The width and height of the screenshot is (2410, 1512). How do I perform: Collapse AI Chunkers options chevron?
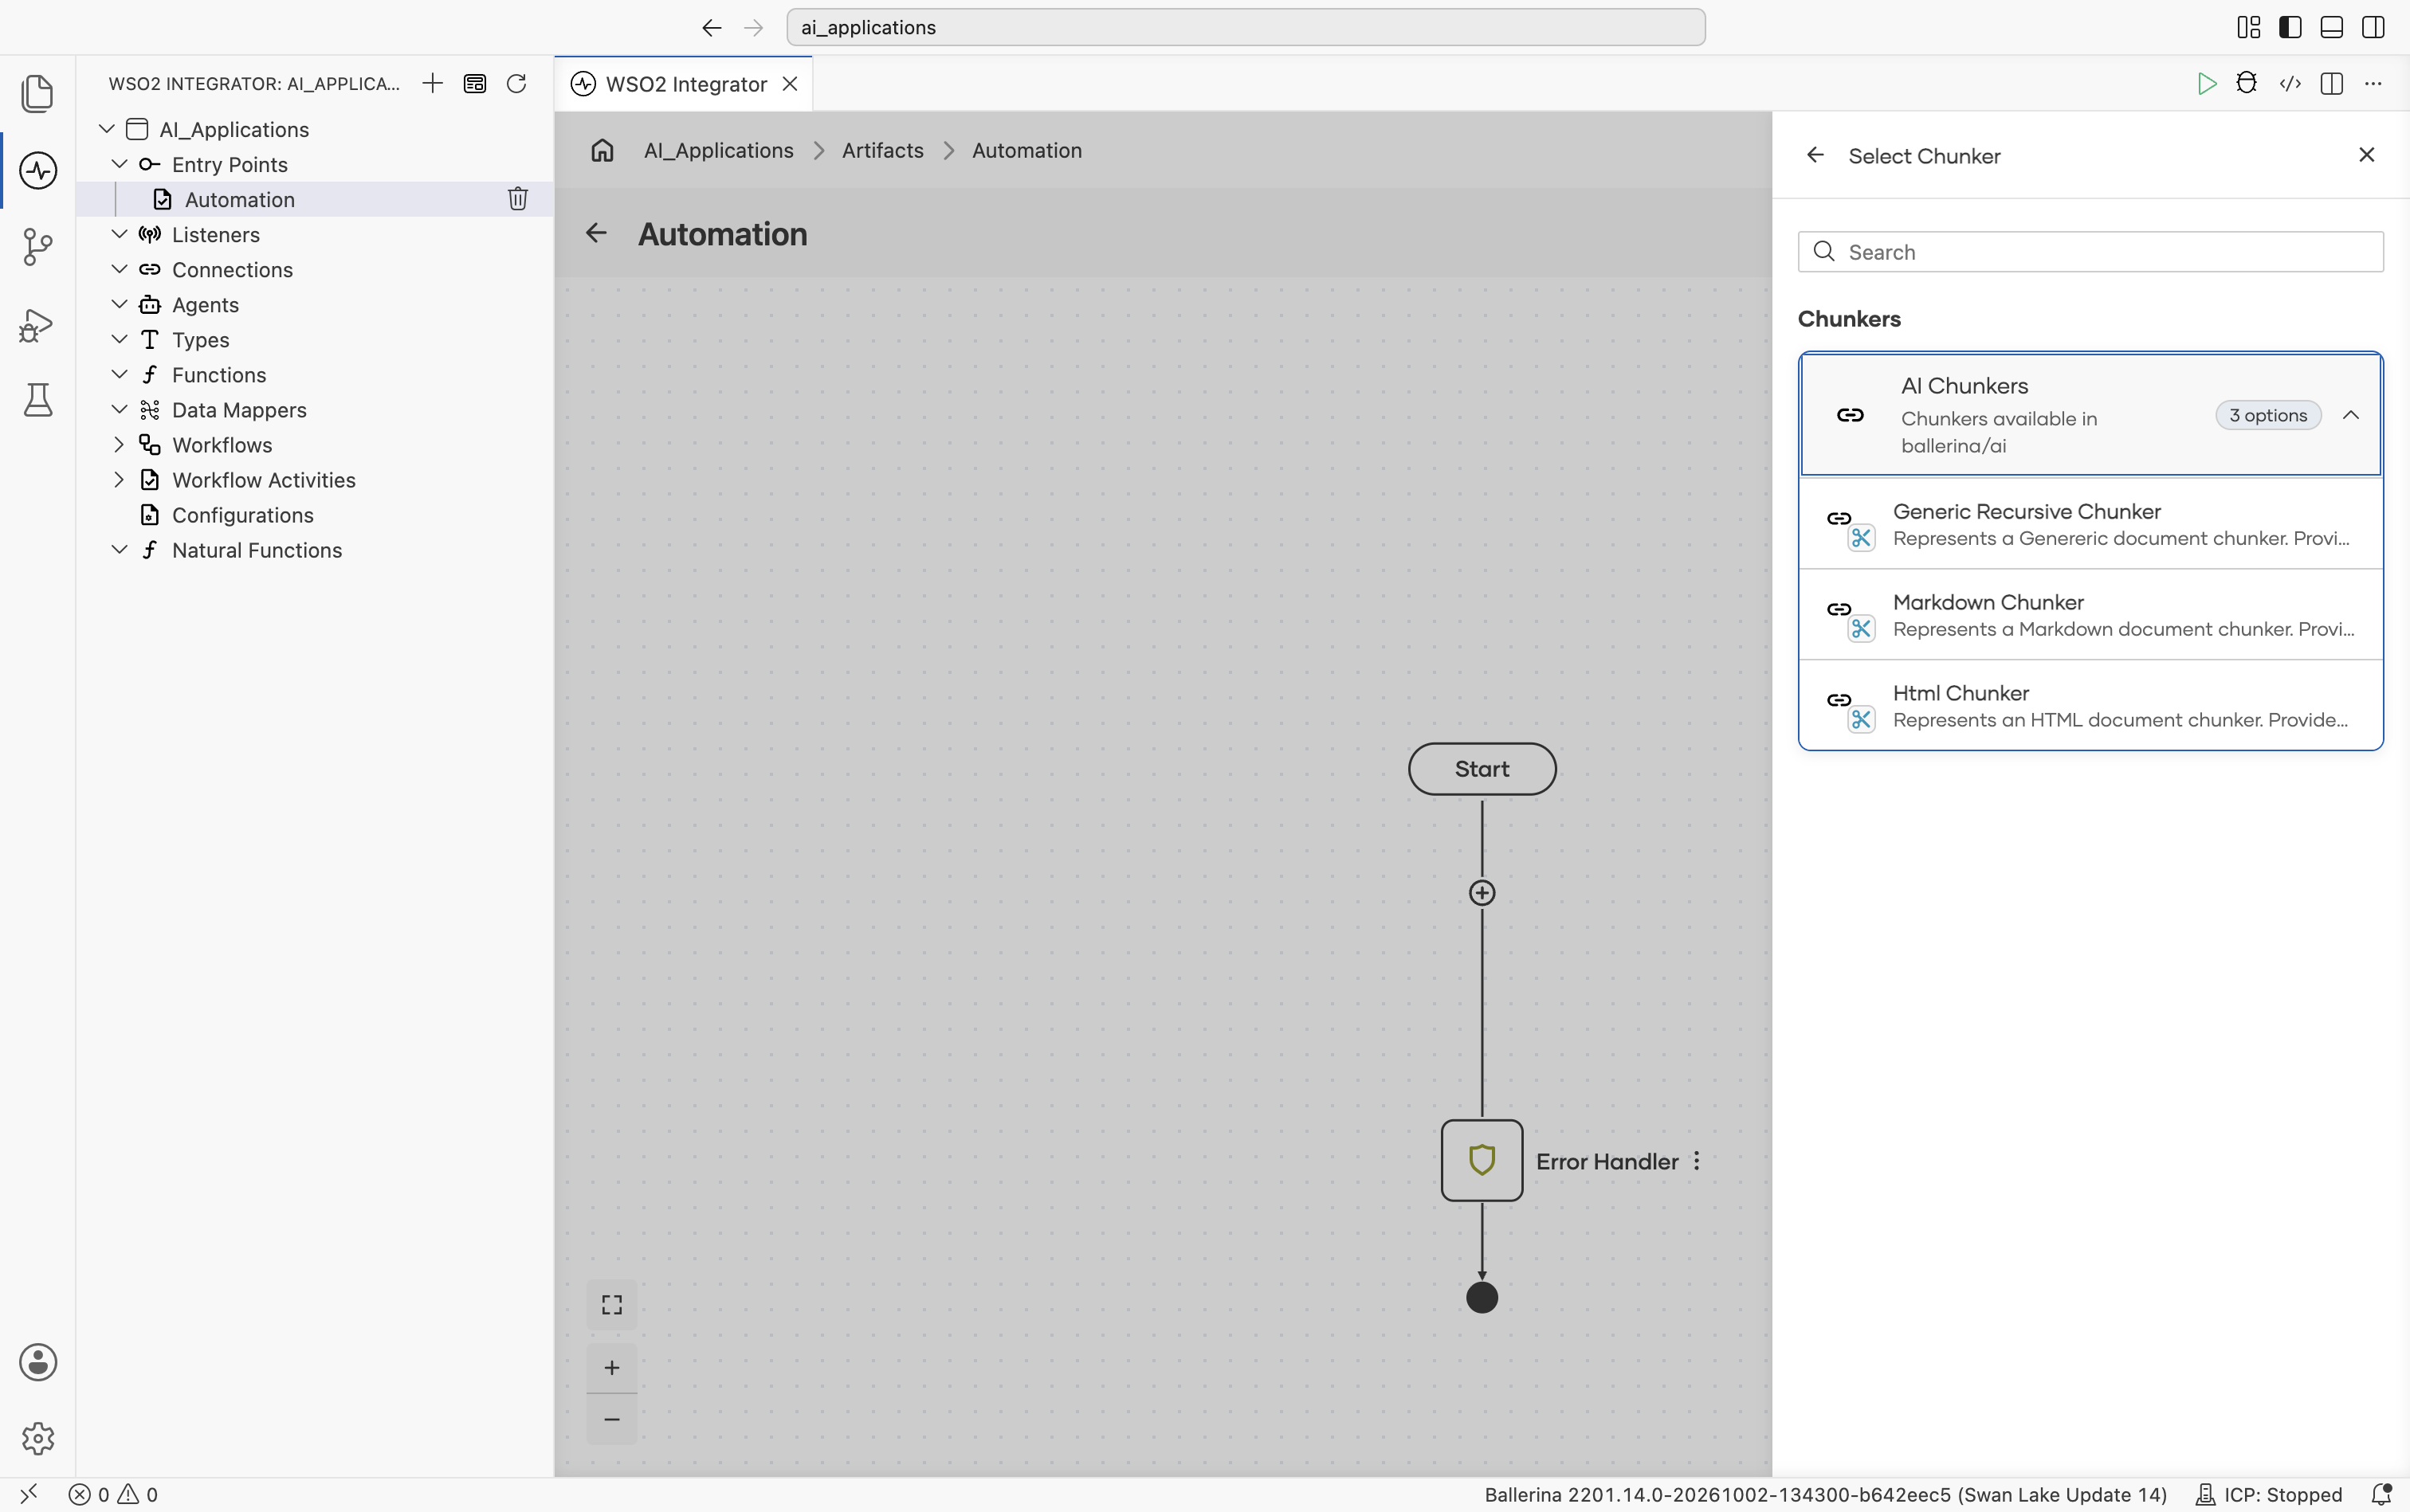(x=2351, y=415)
